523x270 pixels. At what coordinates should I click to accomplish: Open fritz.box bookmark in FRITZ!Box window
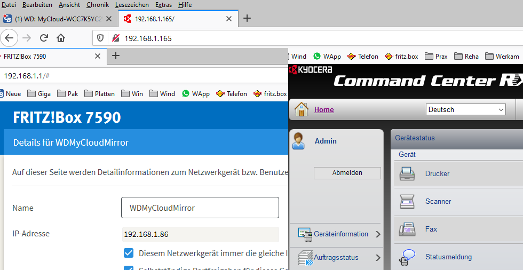point(271,94)
